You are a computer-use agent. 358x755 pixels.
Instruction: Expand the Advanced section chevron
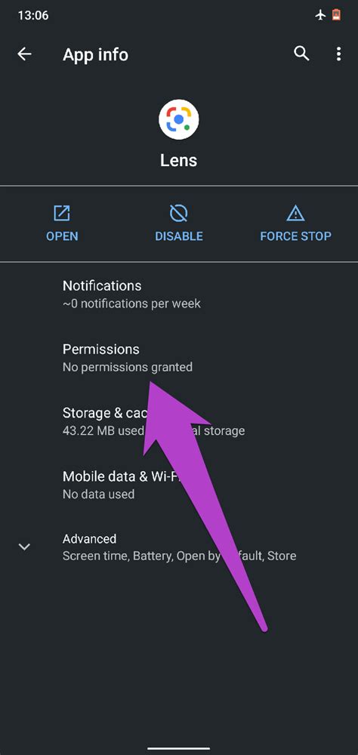pyautogui.click(x=24, y=547)
